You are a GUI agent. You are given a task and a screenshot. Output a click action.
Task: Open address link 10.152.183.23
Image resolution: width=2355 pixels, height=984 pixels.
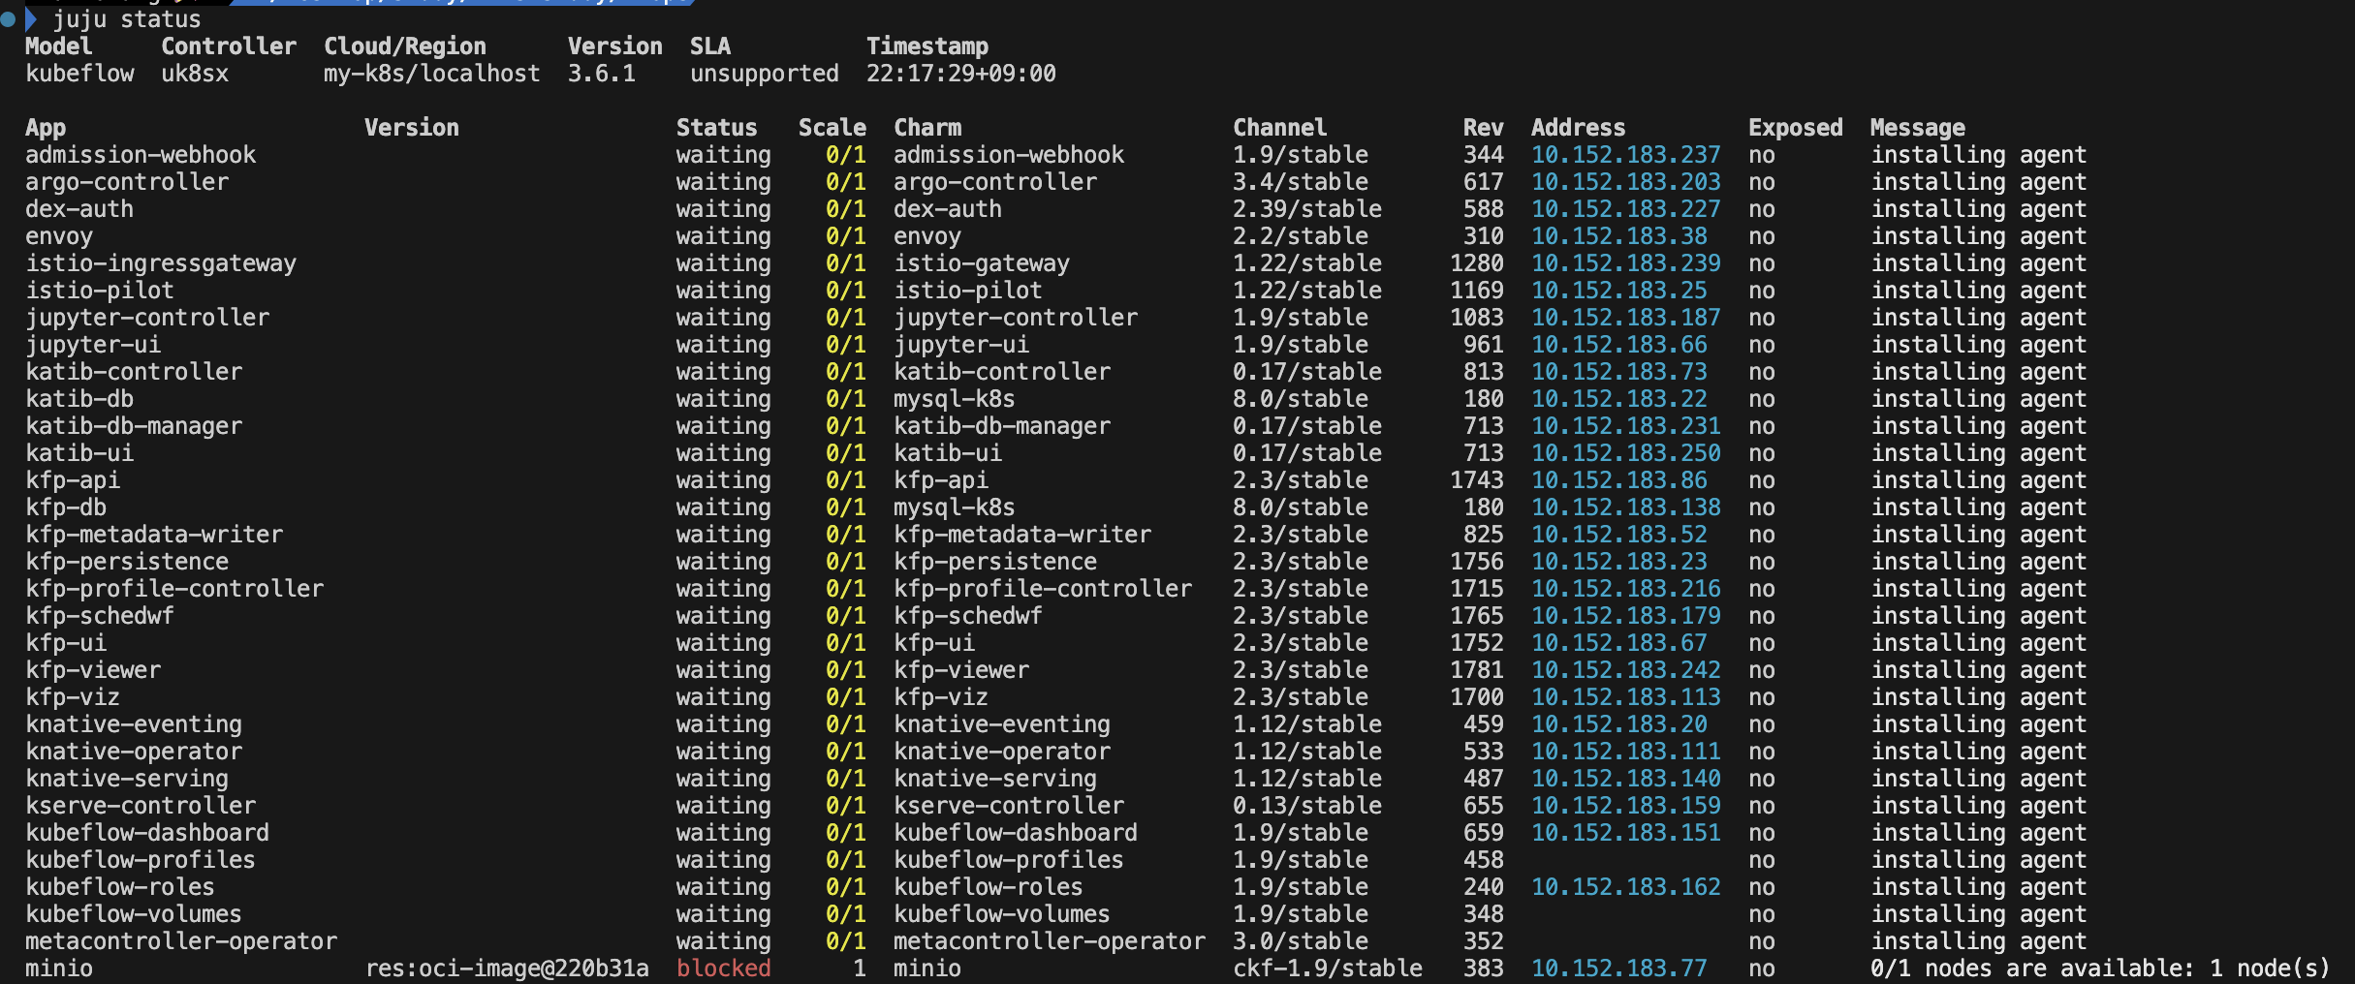coord(1619,562)
